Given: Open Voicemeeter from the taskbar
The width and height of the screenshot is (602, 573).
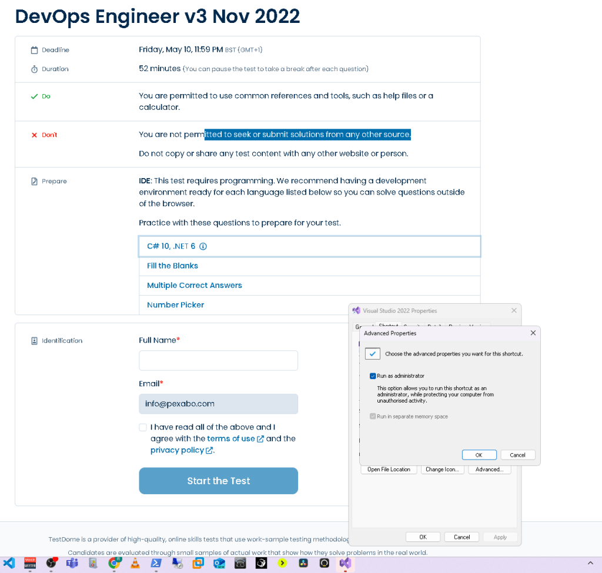Looking at the screenshot, I should coord(30,563).
